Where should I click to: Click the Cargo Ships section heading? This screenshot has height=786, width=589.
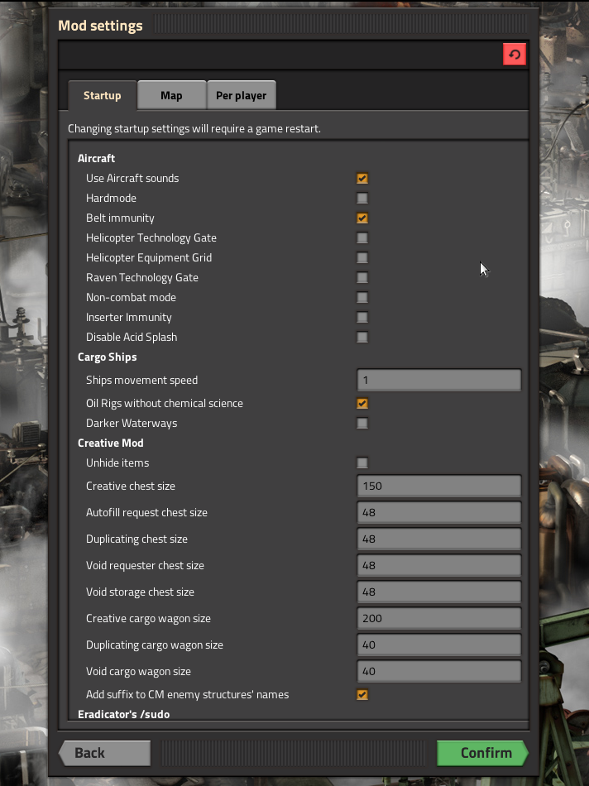click(108, 357)
